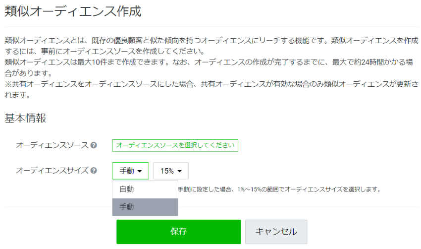
Task: Open the オーディエンスソースを選択してください selector
Action: pyautogui.click(x=175, y=145)
